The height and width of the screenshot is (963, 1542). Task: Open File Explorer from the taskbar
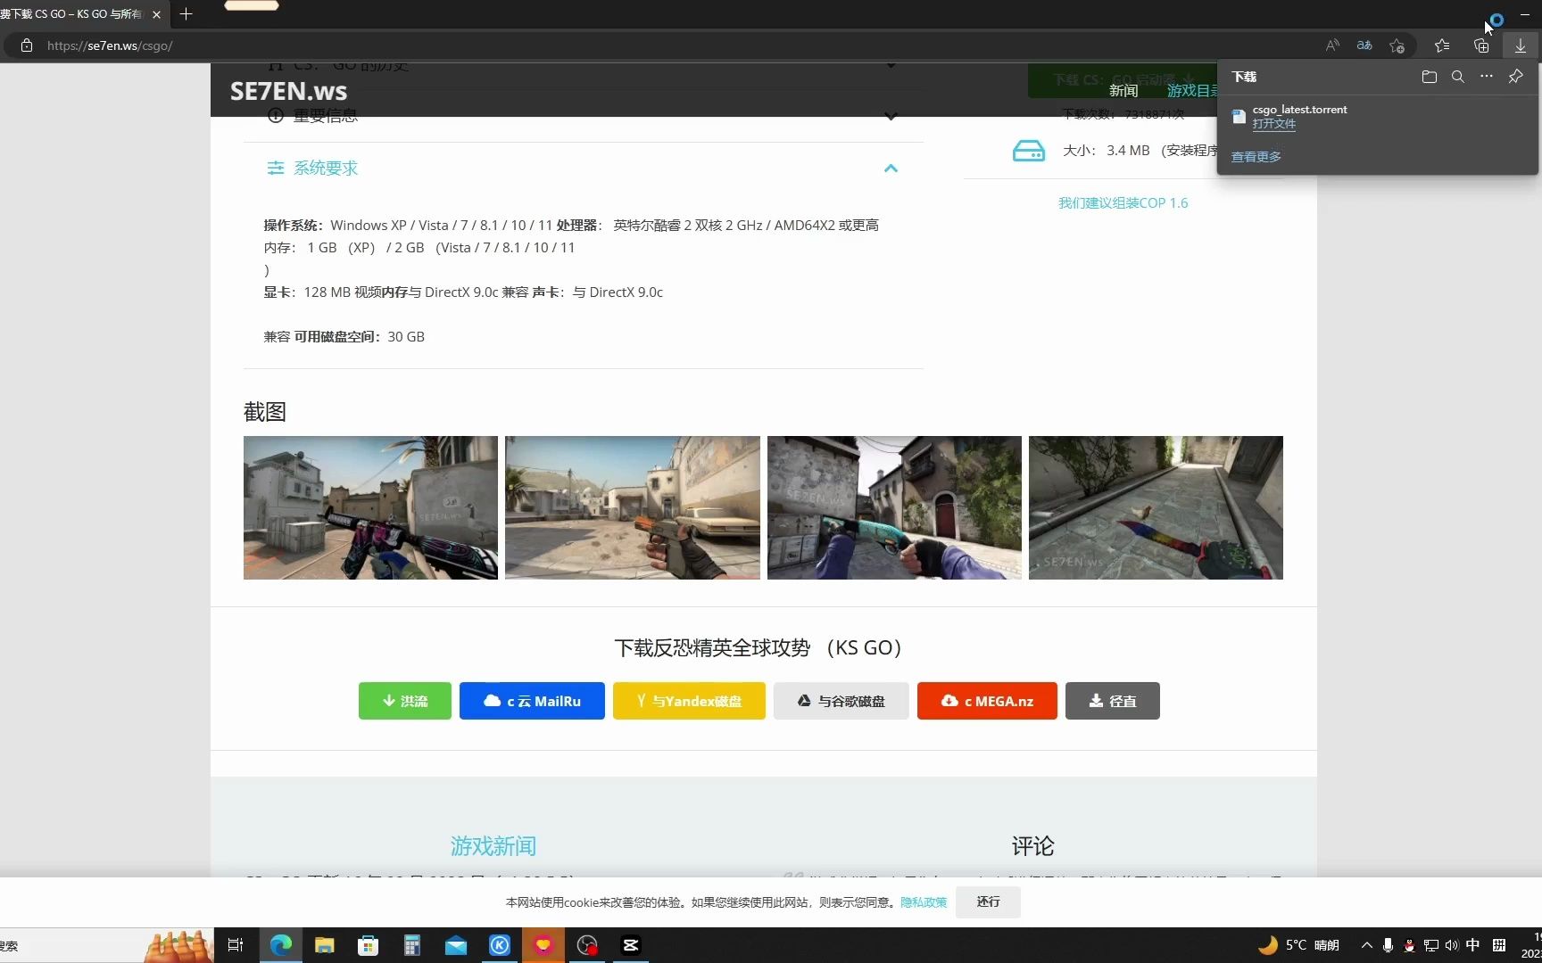pos(324,945)
